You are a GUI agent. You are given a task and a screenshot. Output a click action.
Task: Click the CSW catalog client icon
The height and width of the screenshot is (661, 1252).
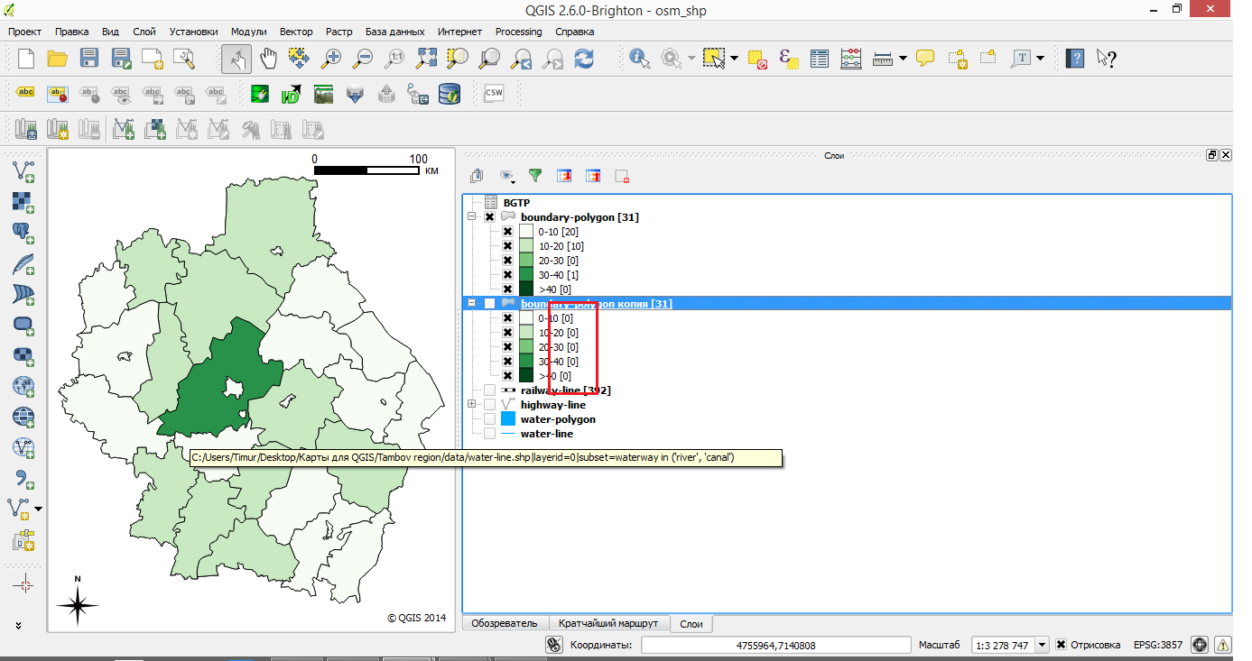click(x=494, y=93)
